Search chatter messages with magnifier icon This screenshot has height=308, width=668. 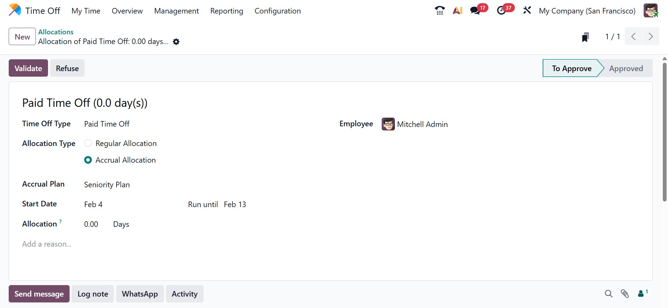click(609, 294)
